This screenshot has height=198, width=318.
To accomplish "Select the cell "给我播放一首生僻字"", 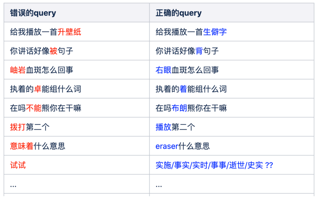I will [x=232, y=32].
